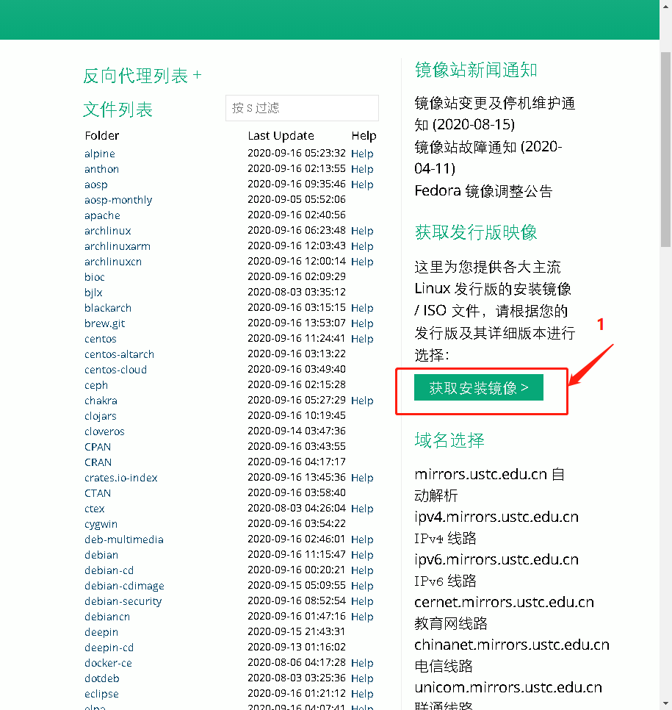Open the crates.io-index folder
This screenshot has width=672, height=710.
(121, 478)
